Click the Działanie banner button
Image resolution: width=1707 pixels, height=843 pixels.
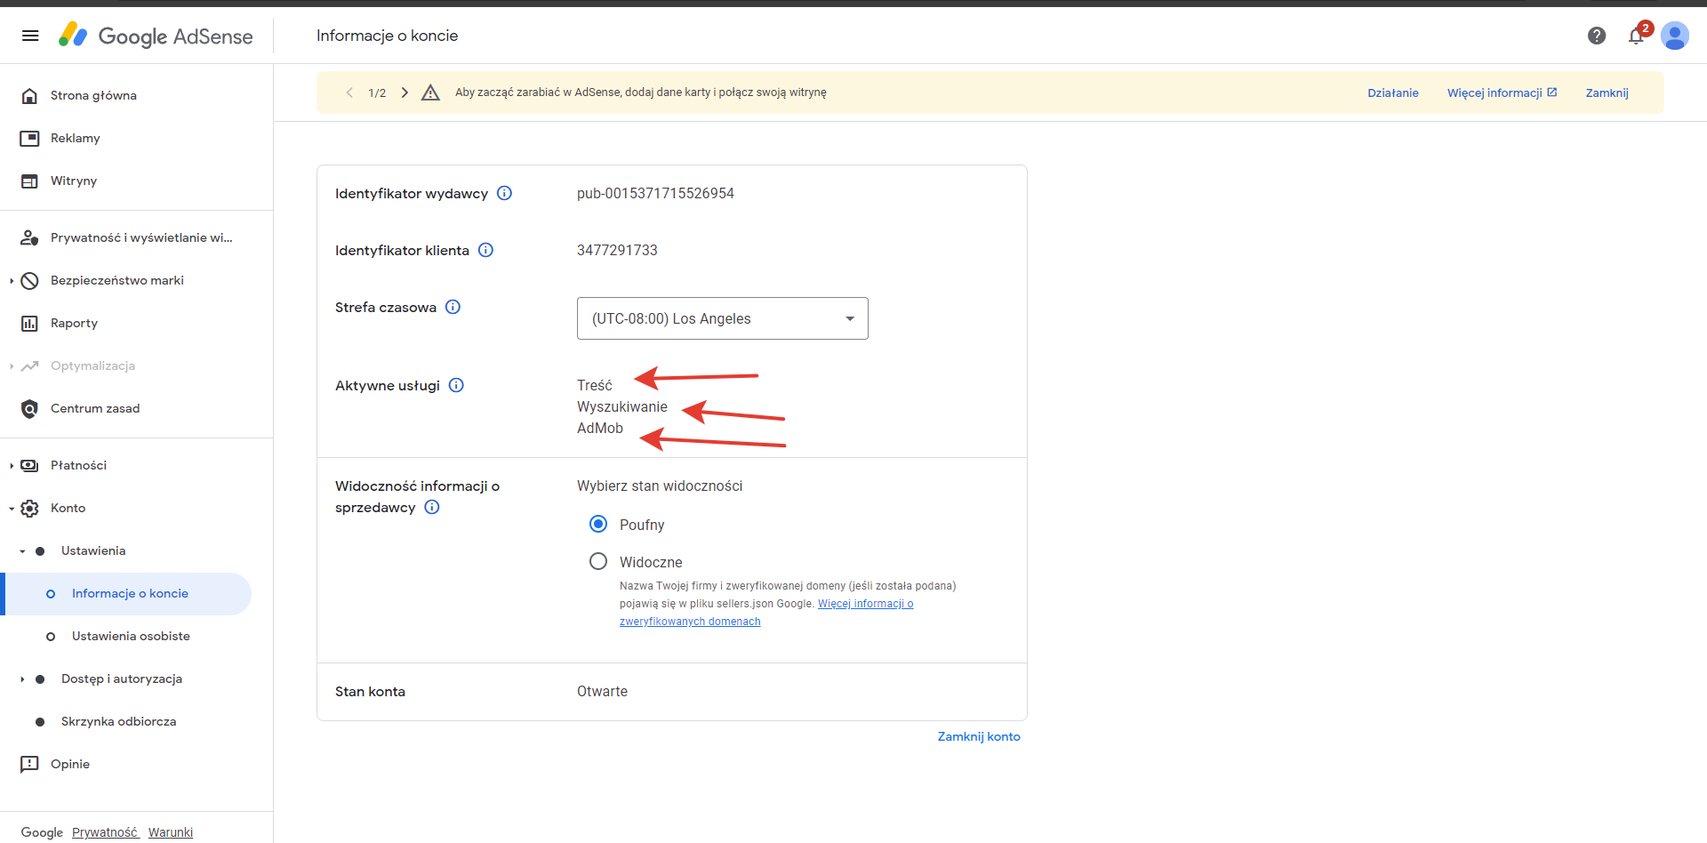1393,92
